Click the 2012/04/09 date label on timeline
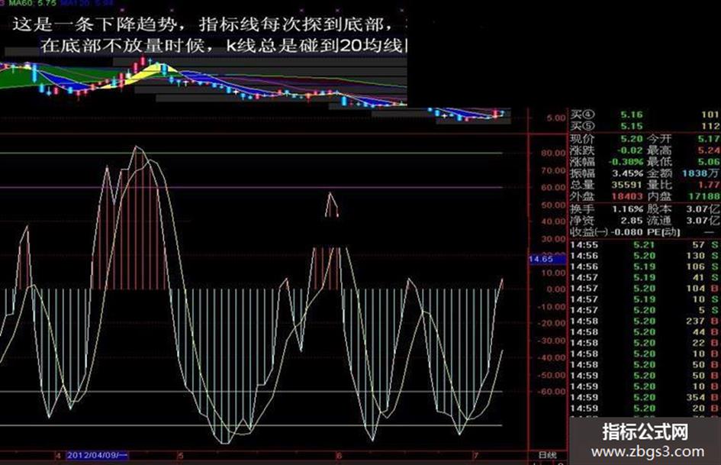This screenshot has height=465, width=721. tap(97, 455)
